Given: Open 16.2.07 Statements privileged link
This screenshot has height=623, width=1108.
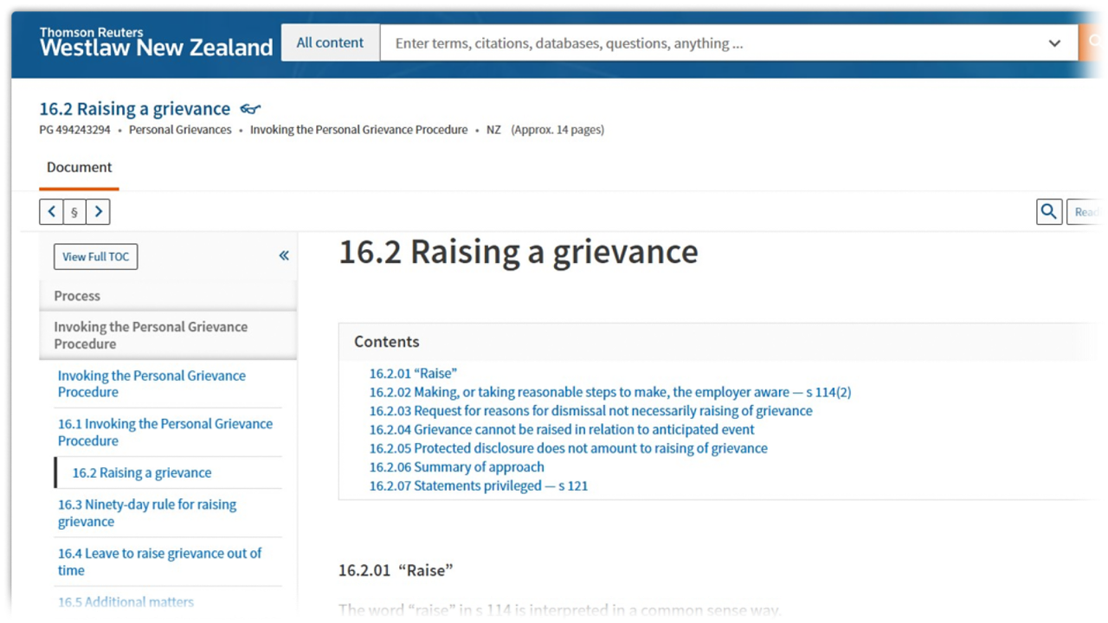Looking at the screenshot, I should (478, 485).
